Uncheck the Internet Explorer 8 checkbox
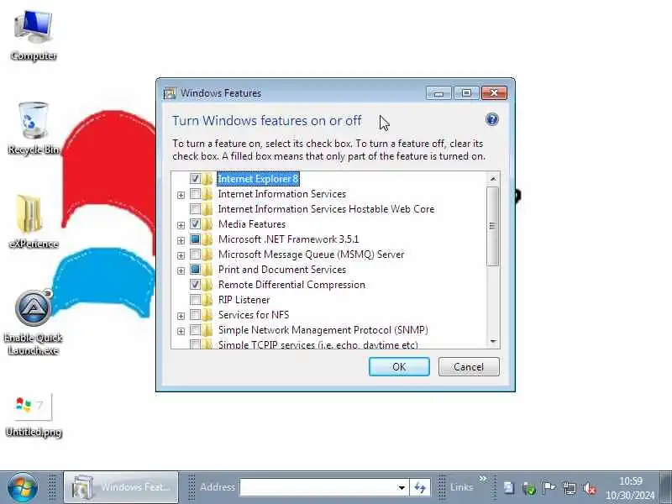The image size is (672, 504). pos(195,179)
